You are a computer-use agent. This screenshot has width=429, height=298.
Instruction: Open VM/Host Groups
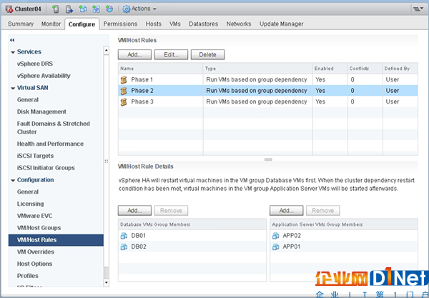coord(39,228)
